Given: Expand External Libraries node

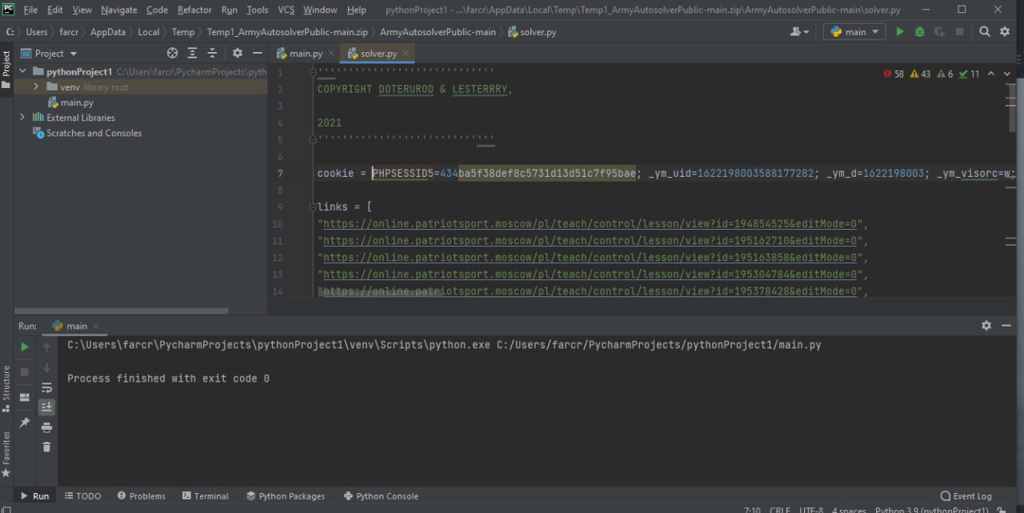Looking at the screenshot, I should pyautogui.click(x=22, y=117).
